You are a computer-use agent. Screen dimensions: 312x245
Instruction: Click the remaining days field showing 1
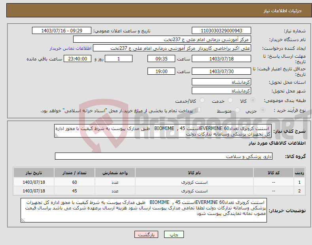point(119,58)
